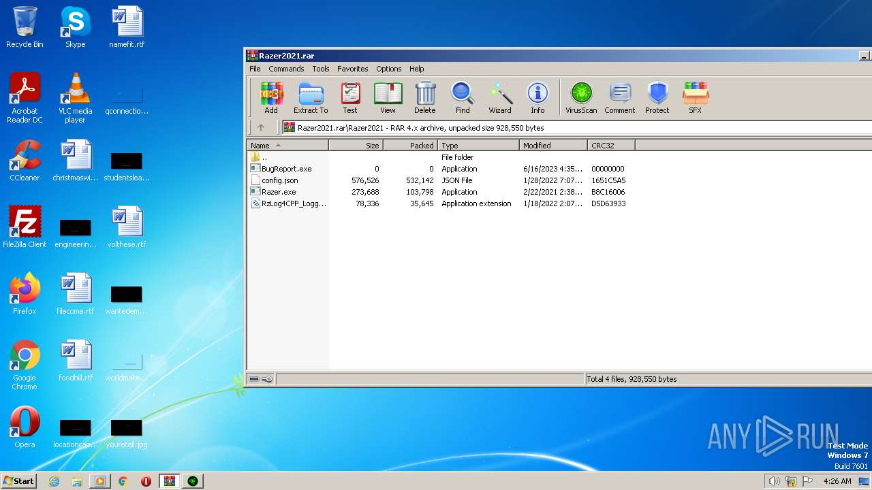Click the Protect shield icon
Image resolution: width=872 pixels, height=490 pixels.
tap(657, 98)
